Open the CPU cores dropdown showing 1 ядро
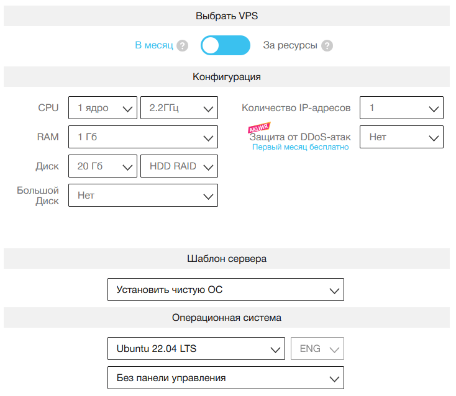The image size is (456, 396). click(x=103, y=108)
